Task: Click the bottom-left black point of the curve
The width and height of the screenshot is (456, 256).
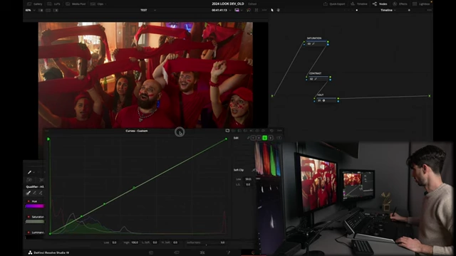Action: (x=50, y=234)
